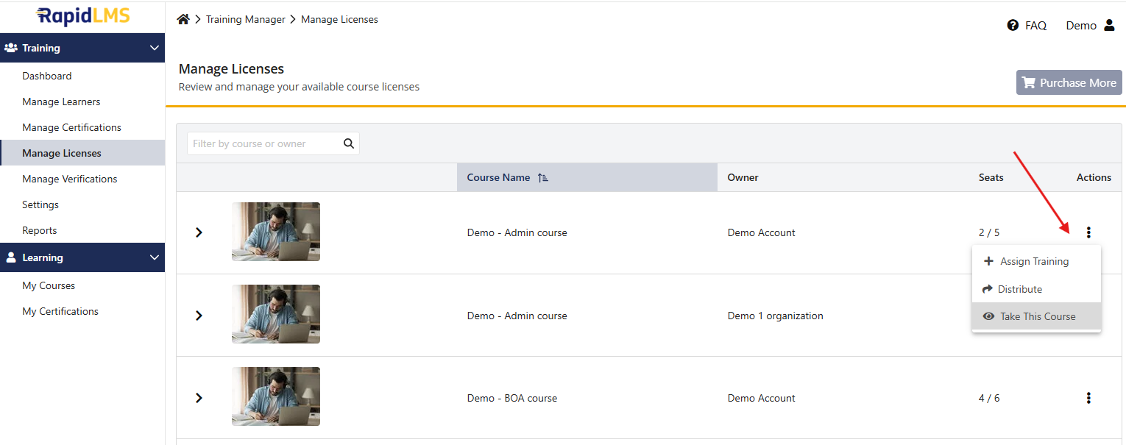Collapse the Training sidebar section
Screen dimensions: 1126x445
pyautogui.click(x=154, y=48)
